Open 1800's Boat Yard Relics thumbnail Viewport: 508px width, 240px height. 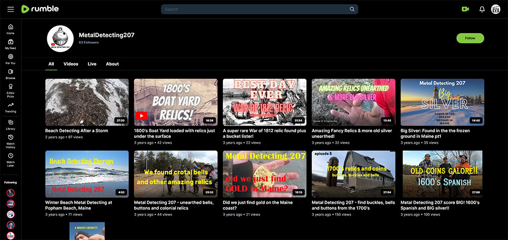(176, 102)
